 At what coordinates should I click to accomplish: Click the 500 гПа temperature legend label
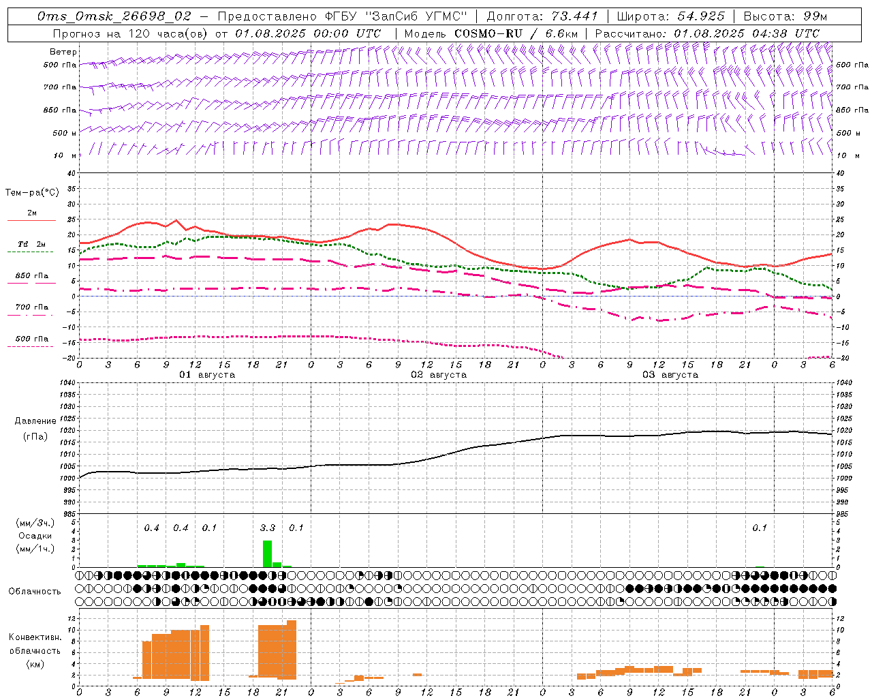tap(32, 339)
